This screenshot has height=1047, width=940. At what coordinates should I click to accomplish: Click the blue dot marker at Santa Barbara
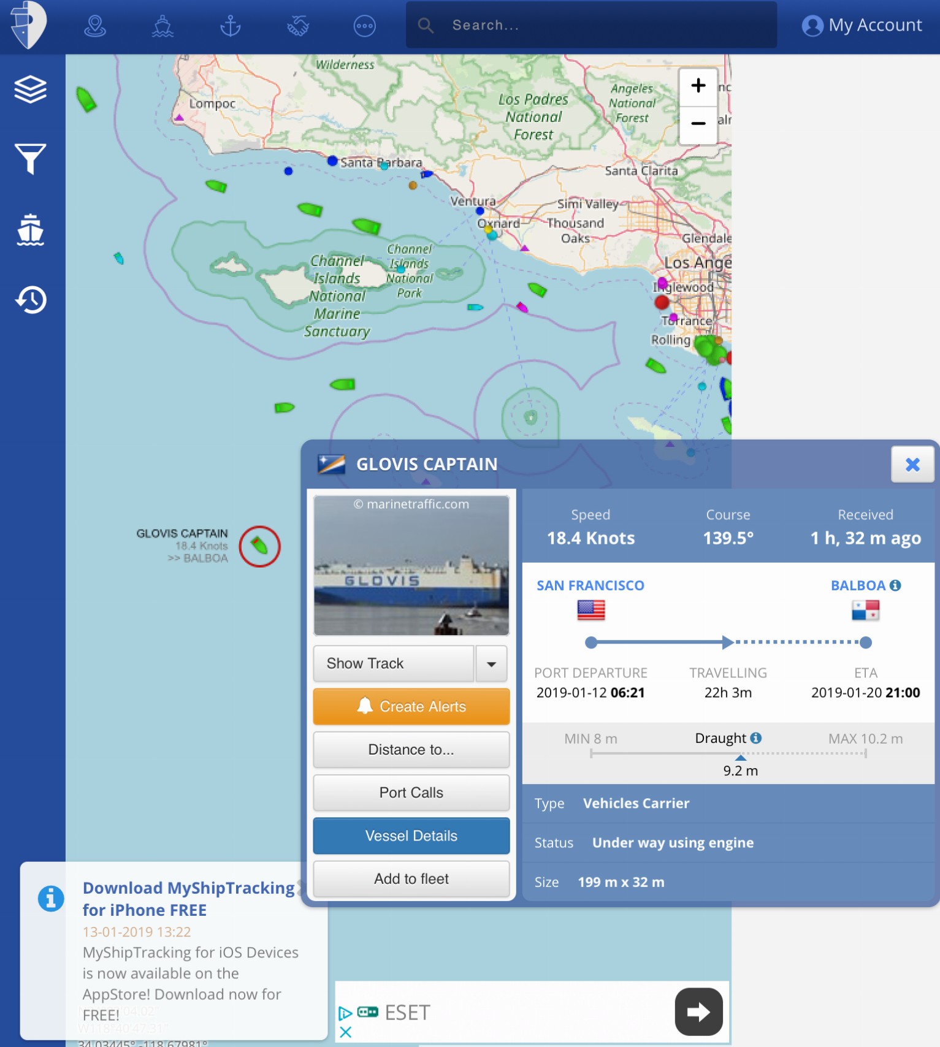[x=332, y=161]
